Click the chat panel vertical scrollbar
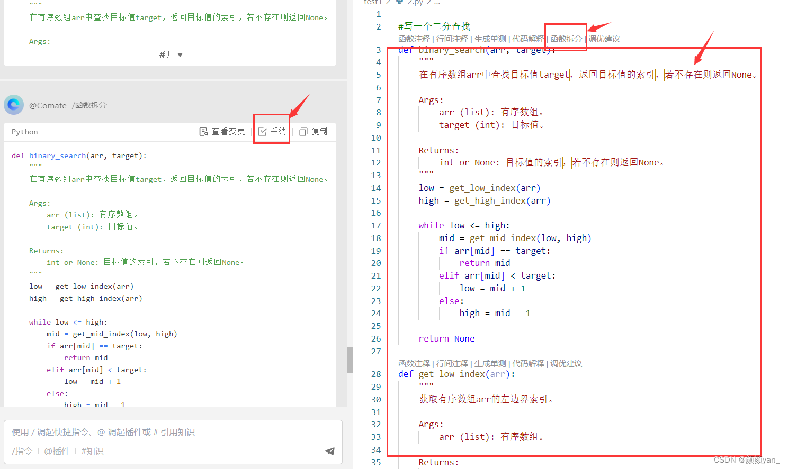Screen dimensions: 788x469 350,360
